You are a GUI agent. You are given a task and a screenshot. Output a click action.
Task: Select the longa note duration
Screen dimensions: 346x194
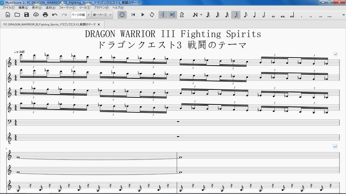click(292, 15)
